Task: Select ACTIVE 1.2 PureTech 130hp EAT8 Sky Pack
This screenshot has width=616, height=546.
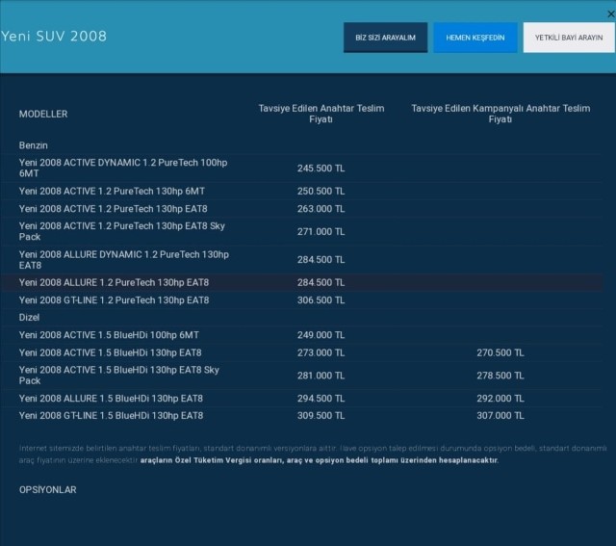Action: [122, 231]
